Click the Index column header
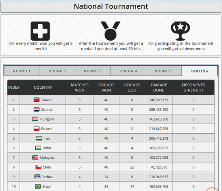The image size is (222, 191). coord(14,88)
